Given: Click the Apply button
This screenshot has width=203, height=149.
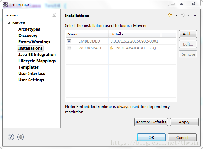Looking at the screenshot, I should coord(184,122).
